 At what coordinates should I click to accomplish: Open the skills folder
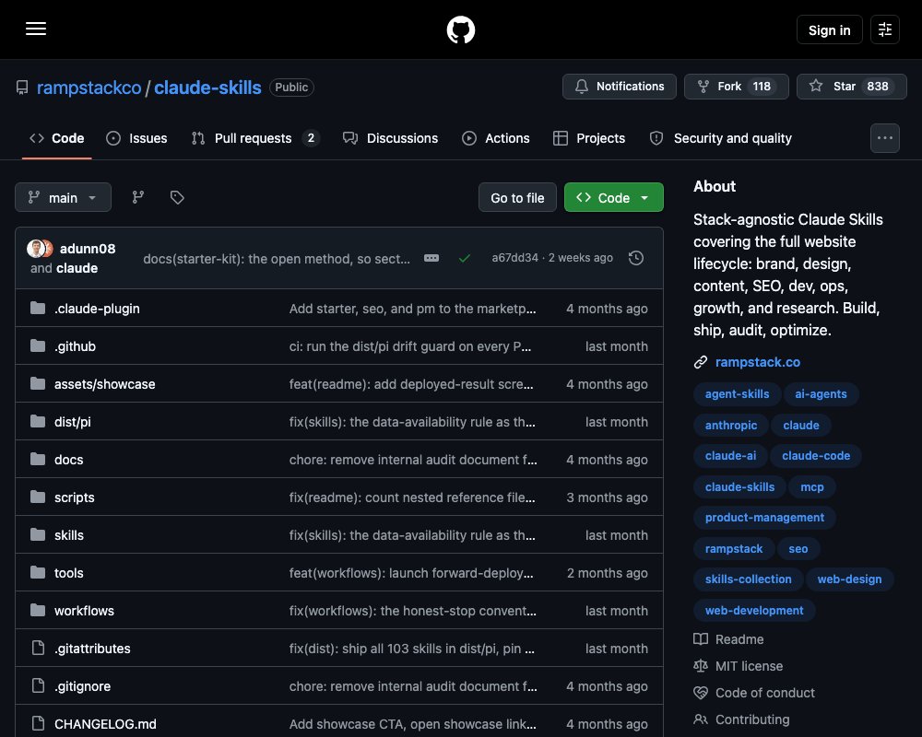tap(69, 535)
